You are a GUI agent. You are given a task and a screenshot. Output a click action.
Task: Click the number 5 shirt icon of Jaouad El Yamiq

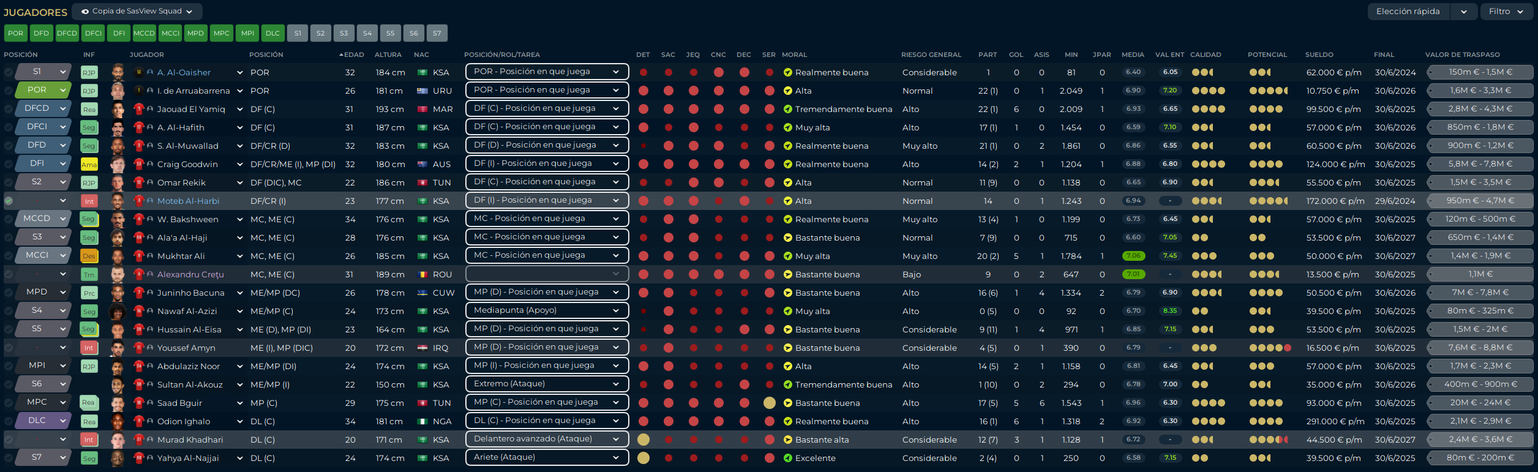coord(138,109)
